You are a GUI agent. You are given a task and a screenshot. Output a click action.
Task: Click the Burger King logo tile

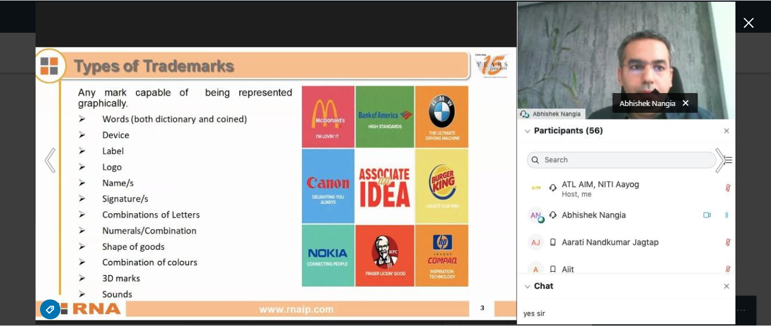pos(441,186)
